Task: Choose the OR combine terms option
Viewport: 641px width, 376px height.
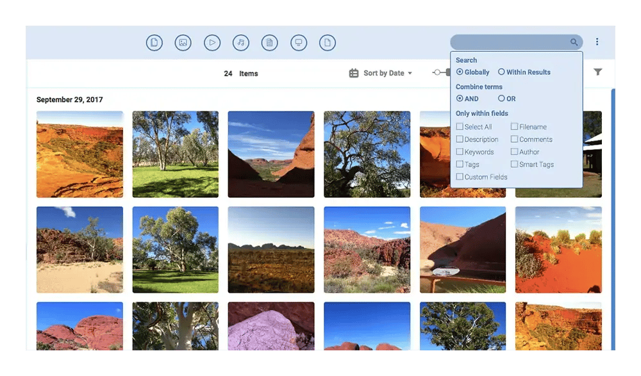Action: pyautogui.click(x=501, y=99)
